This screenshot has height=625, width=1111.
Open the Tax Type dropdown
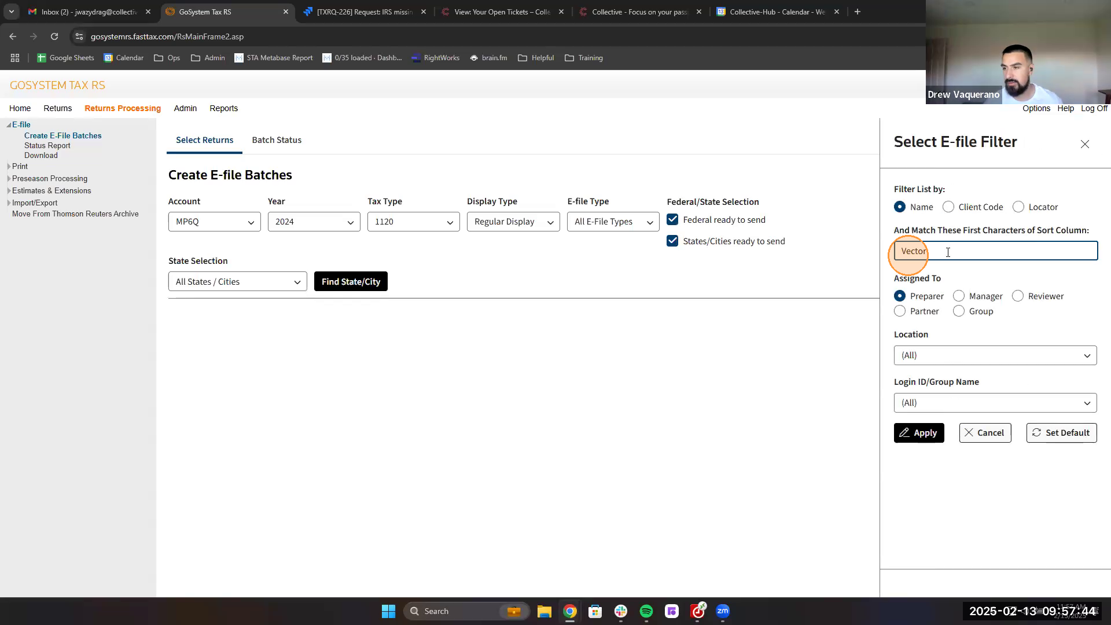pyautogui.click(x=413, y=222)
